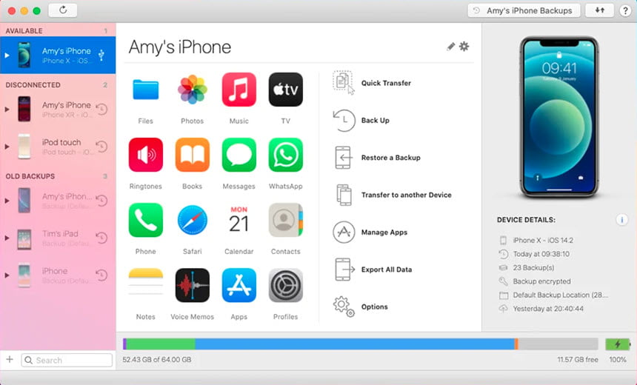The width and height of the screenshot is (637, 385).
Task: Open the TV app icon
Action: coord(286,90)
